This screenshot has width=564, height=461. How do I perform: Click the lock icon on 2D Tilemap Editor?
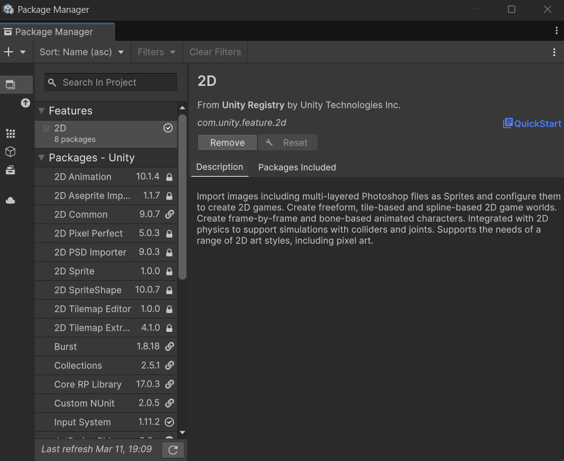[169, 309]
